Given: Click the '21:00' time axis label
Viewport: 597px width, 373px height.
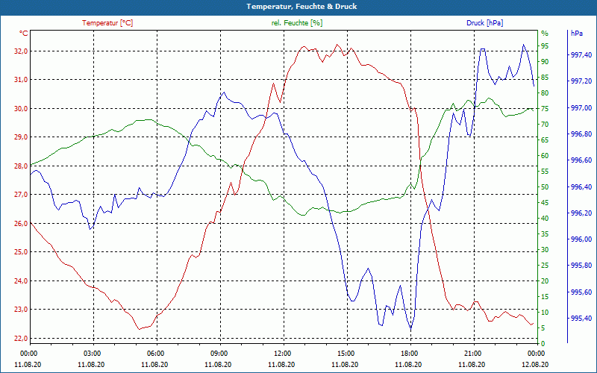Looking at the screenshot, I should pyautogui.click(x=473, y=353).
